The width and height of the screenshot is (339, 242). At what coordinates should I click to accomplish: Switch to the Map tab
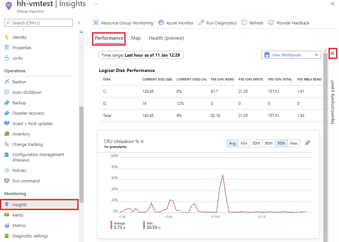pos(136,38)
